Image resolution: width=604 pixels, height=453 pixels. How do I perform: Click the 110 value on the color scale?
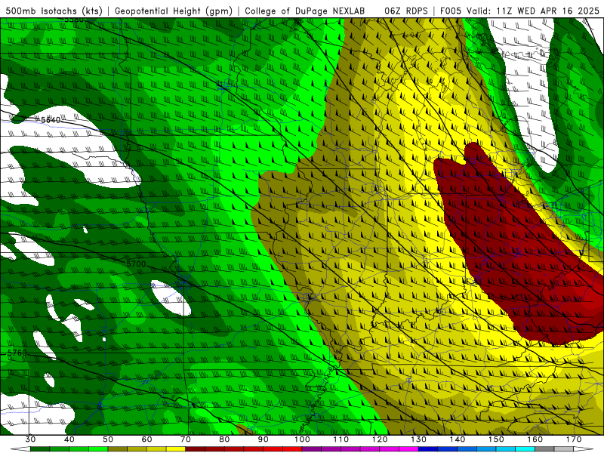point(341,439)
